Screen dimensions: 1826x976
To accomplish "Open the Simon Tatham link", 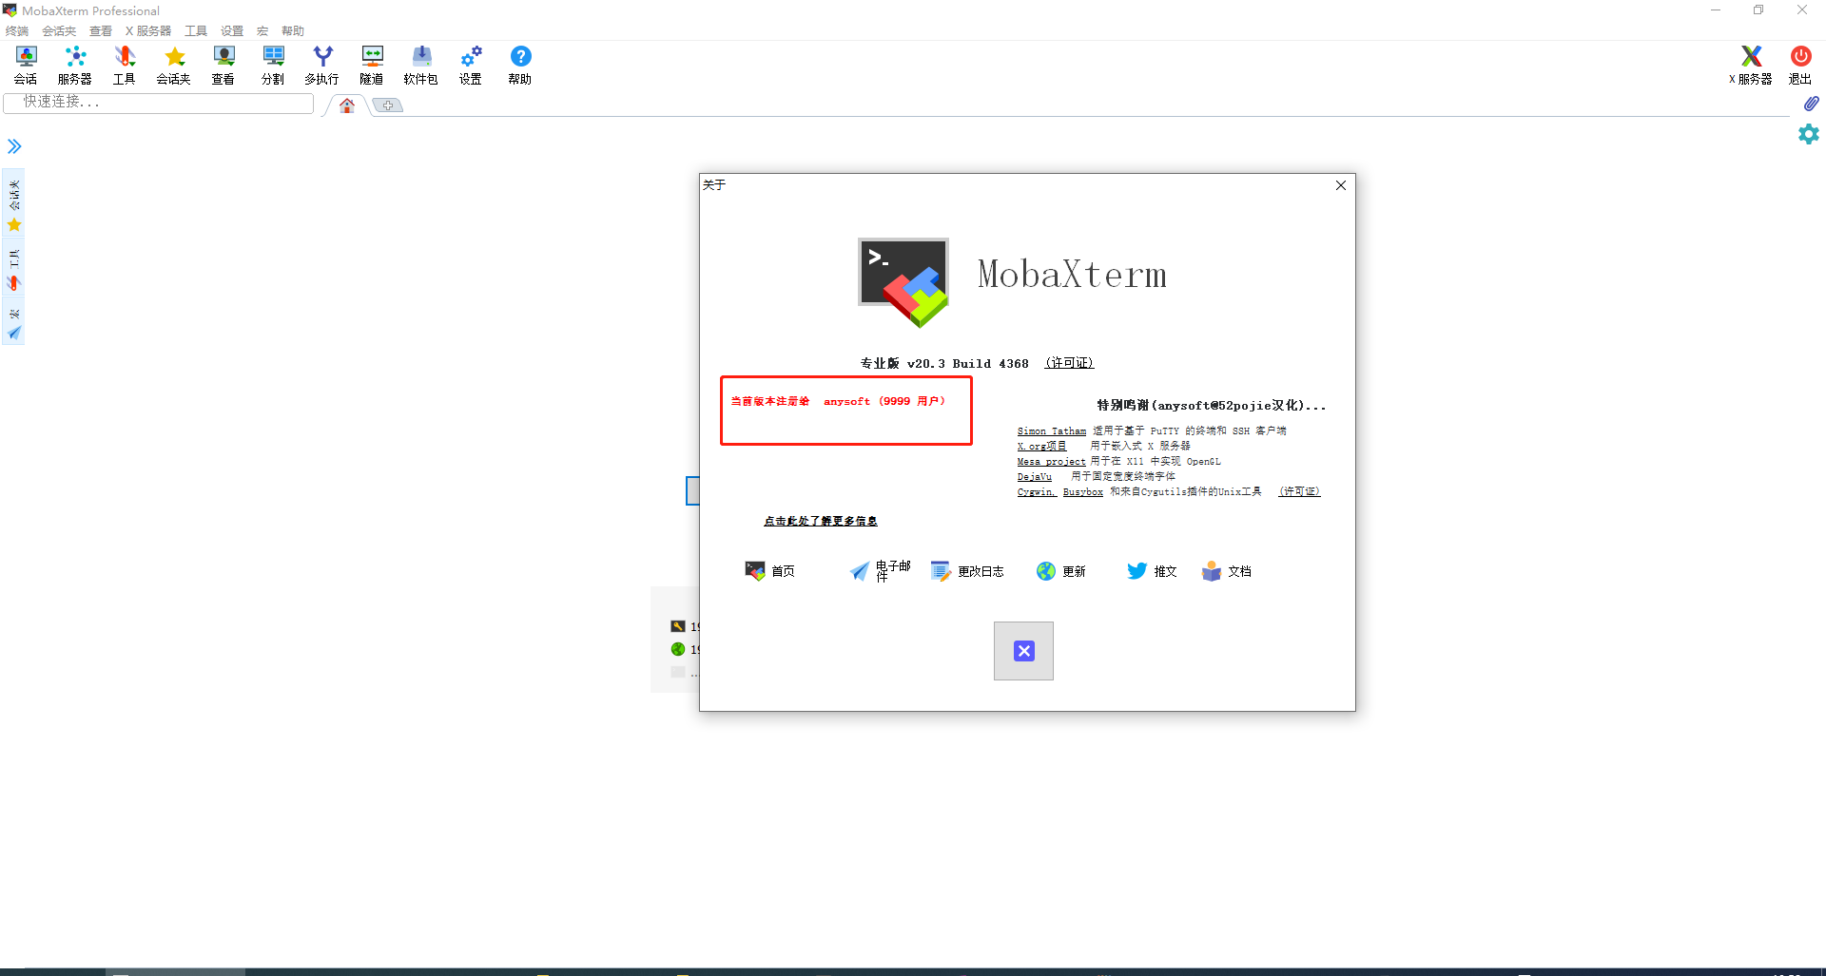I will click(x=1051, y=431).
